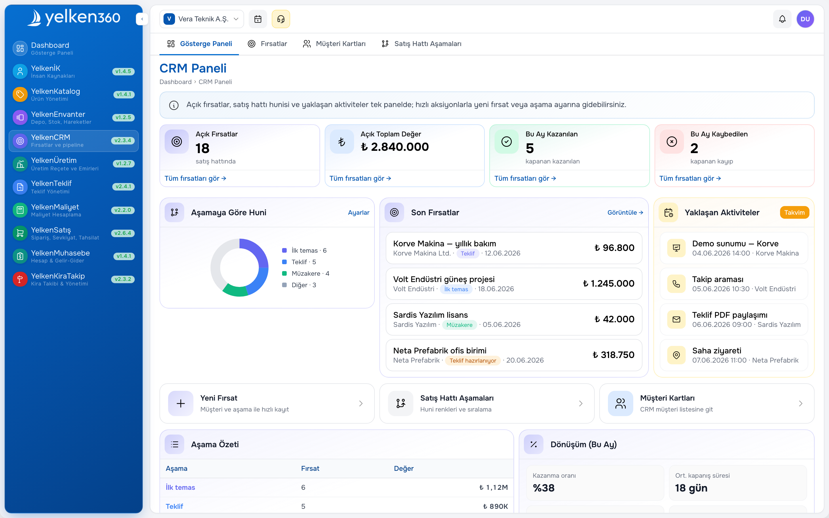The height and width of the screenshot is (518, 829).
Task: Click the v2.3.4 badge beside YelkenCRM
Action: (123, 140)
